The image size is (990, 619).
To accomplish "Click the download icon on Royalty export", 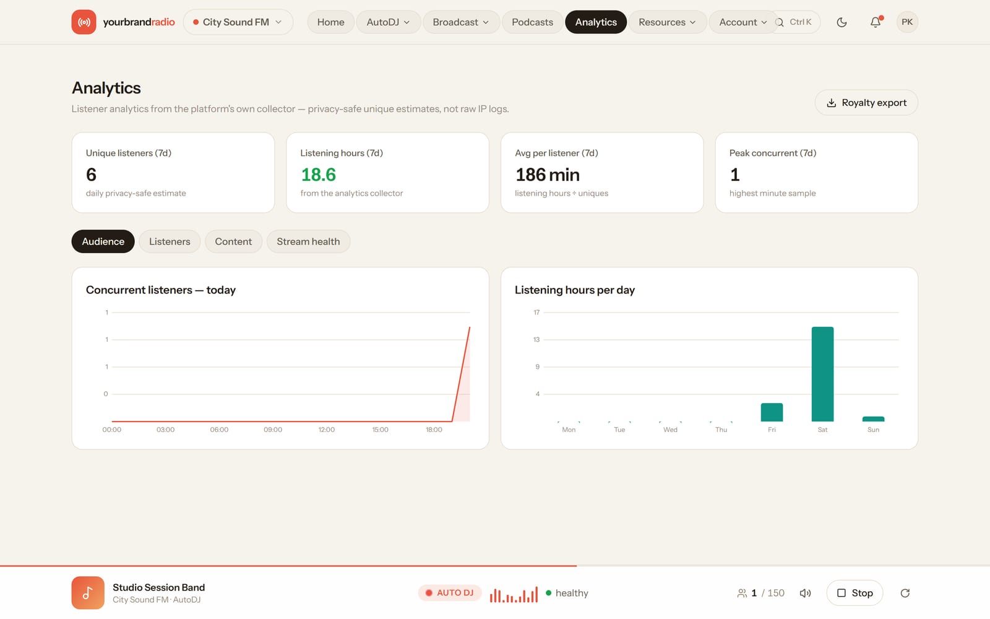I will coord(832,103).
